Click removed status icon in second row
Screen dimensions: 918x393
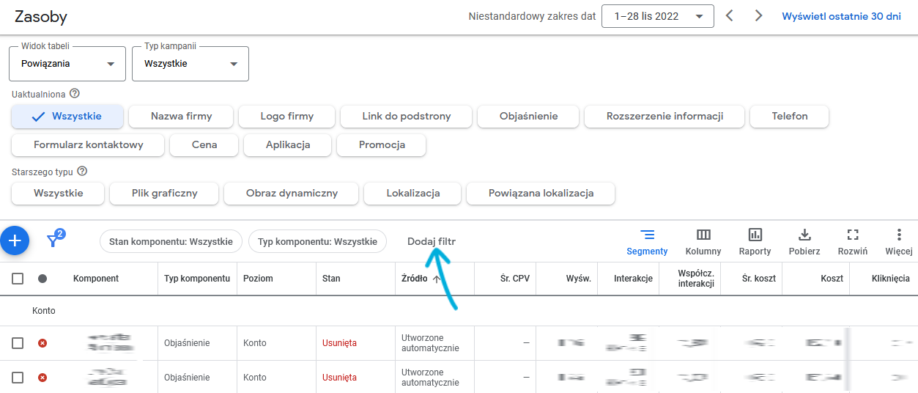pos(42,378)
